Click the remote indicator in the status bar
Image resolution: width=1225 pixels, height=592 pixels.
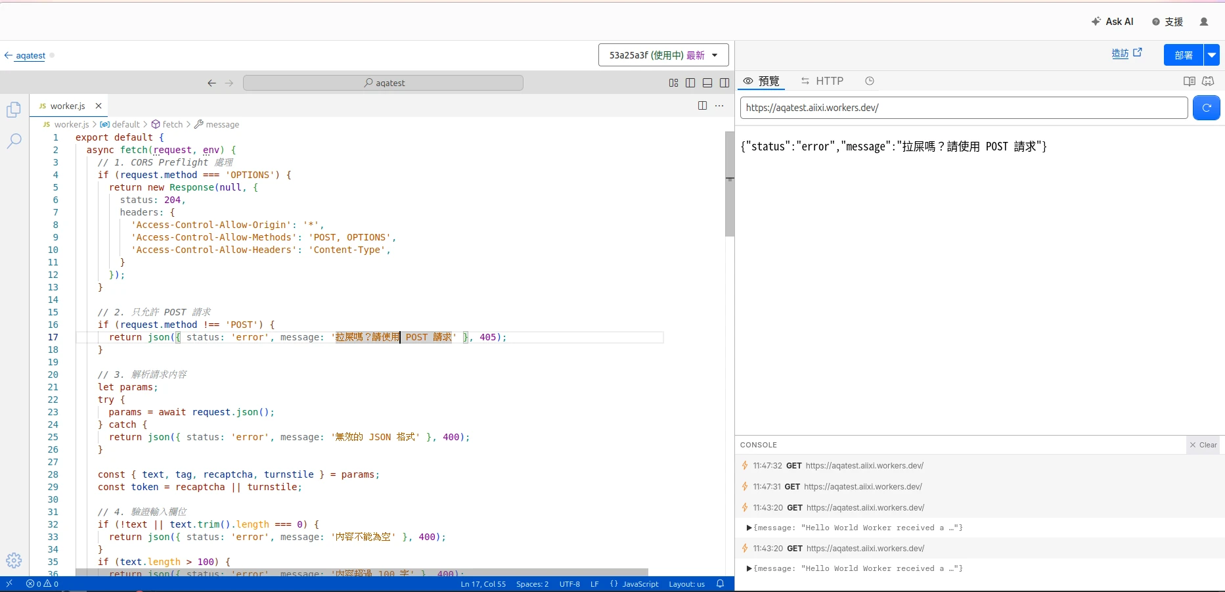9,583
